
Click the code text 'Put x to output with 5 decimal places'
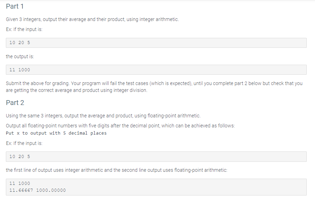[x=56, y=133]
